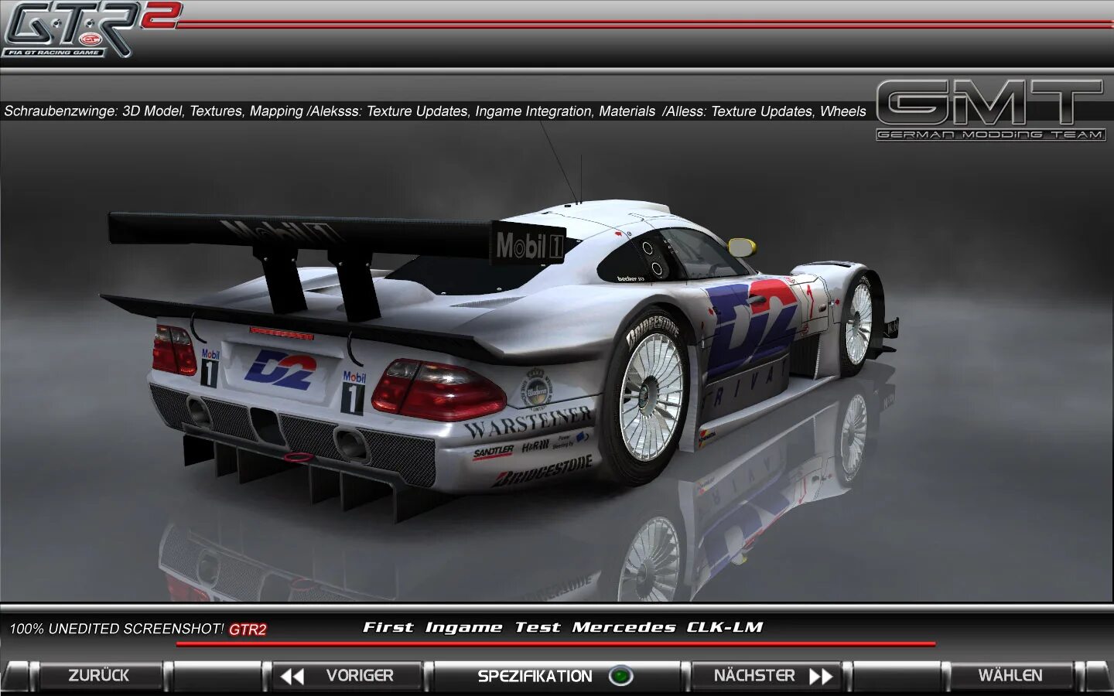
Task: Click the red GTR2 badge near unedited screenshot text
Action: click(246, 628)
